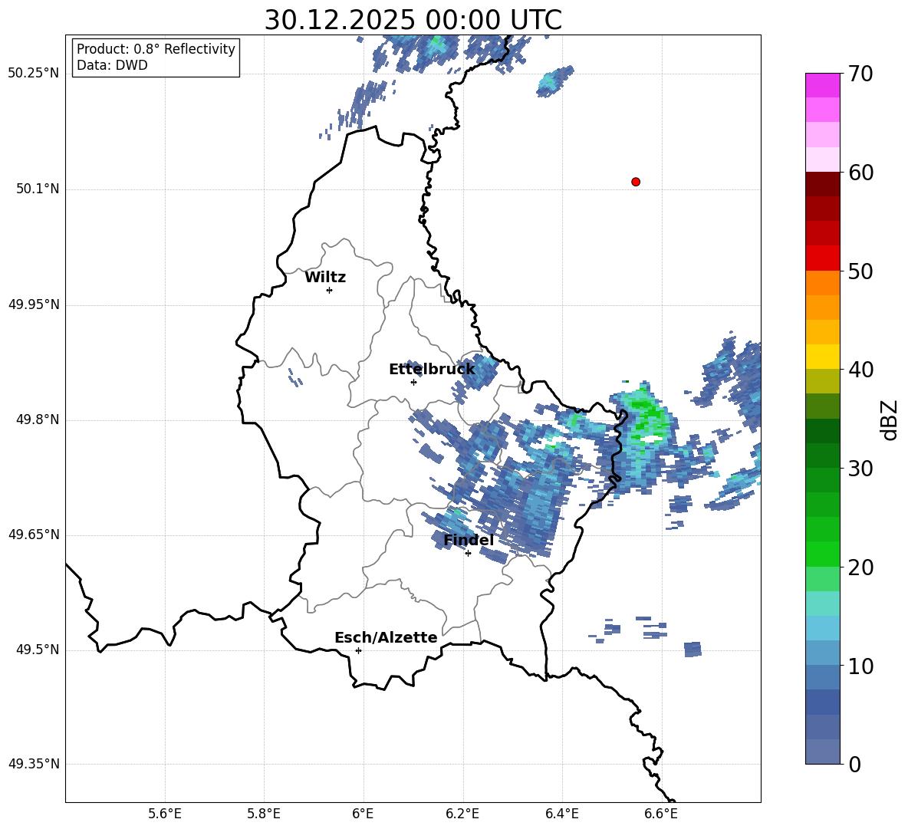Click the 49.5°N latitude label
Screen dimensions: 908x829
[38, 650]
